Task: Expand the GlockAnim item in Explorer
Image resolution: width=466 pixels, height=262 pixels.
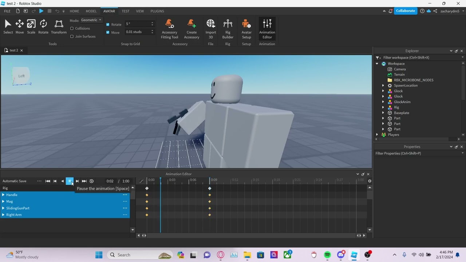Action: pyautogui.click(x=383, y=102)
